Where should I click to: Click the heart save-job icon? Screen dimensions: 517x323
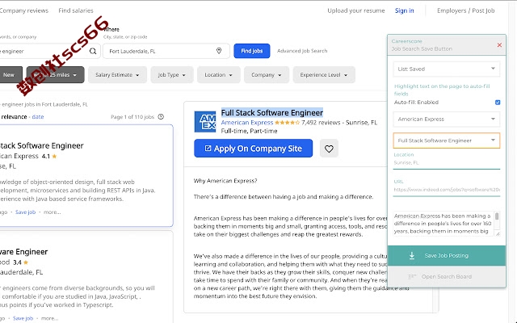(329, 149)
